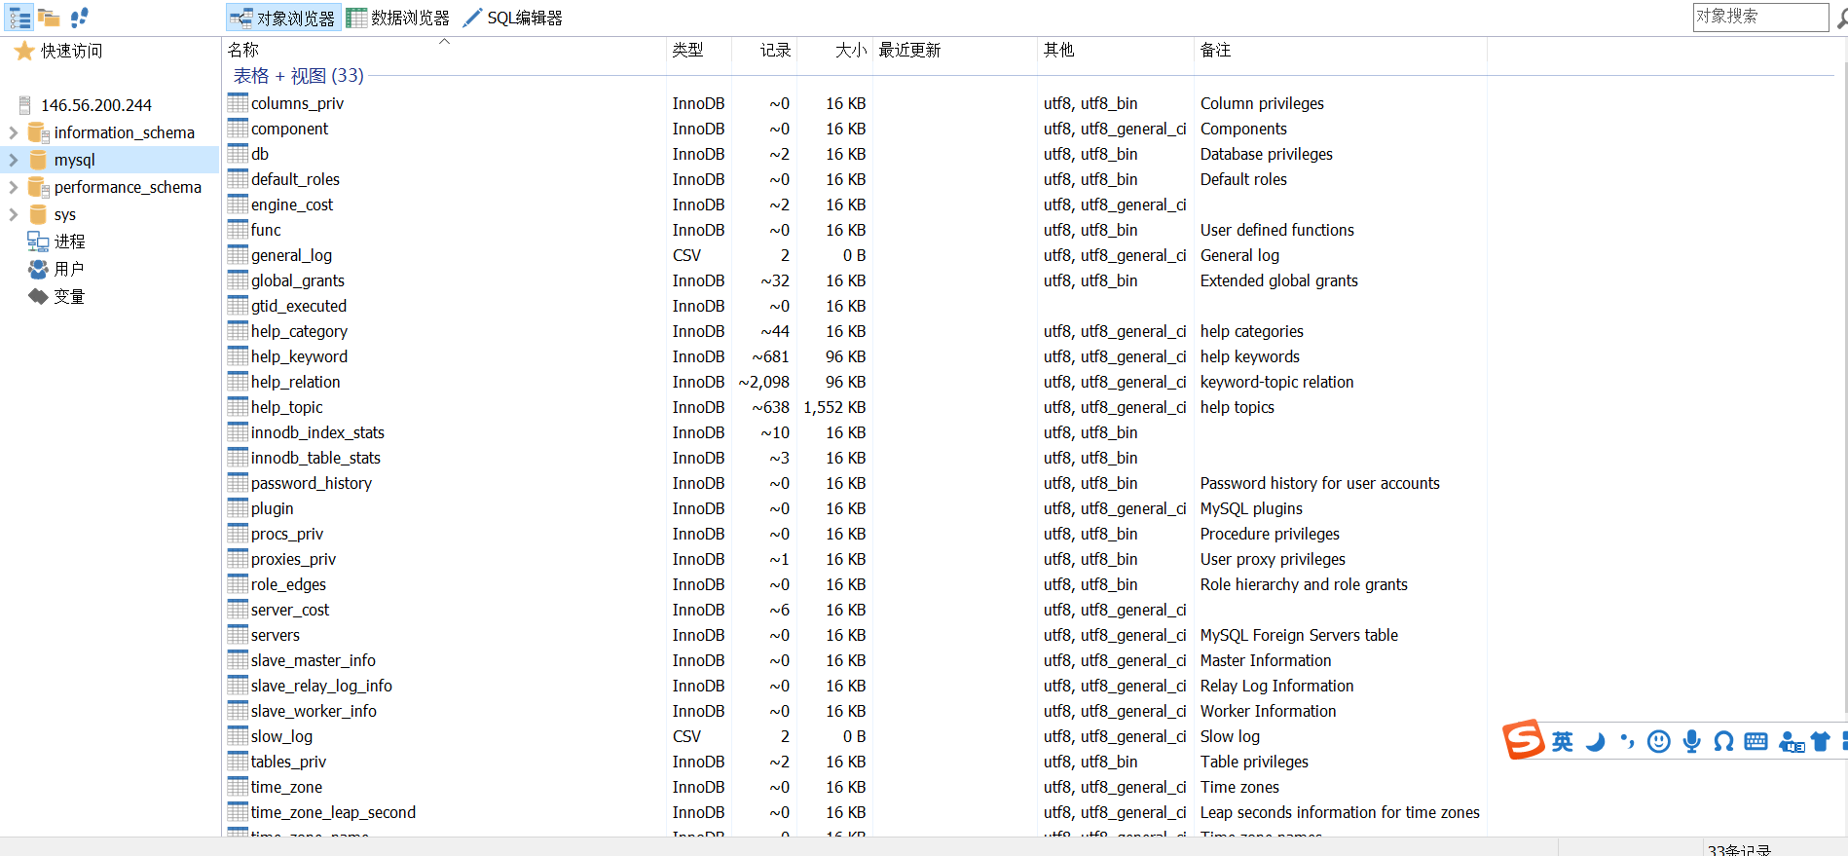Expand the information_schema database node
This screenshot has height=856, width=1848.
pos(14,132)
